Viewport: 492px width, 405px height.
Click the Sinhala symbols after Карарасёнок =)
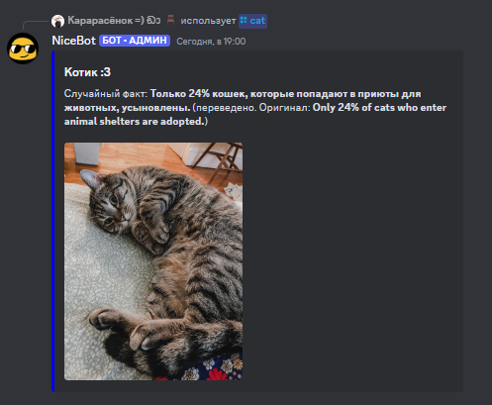point(153,21)
